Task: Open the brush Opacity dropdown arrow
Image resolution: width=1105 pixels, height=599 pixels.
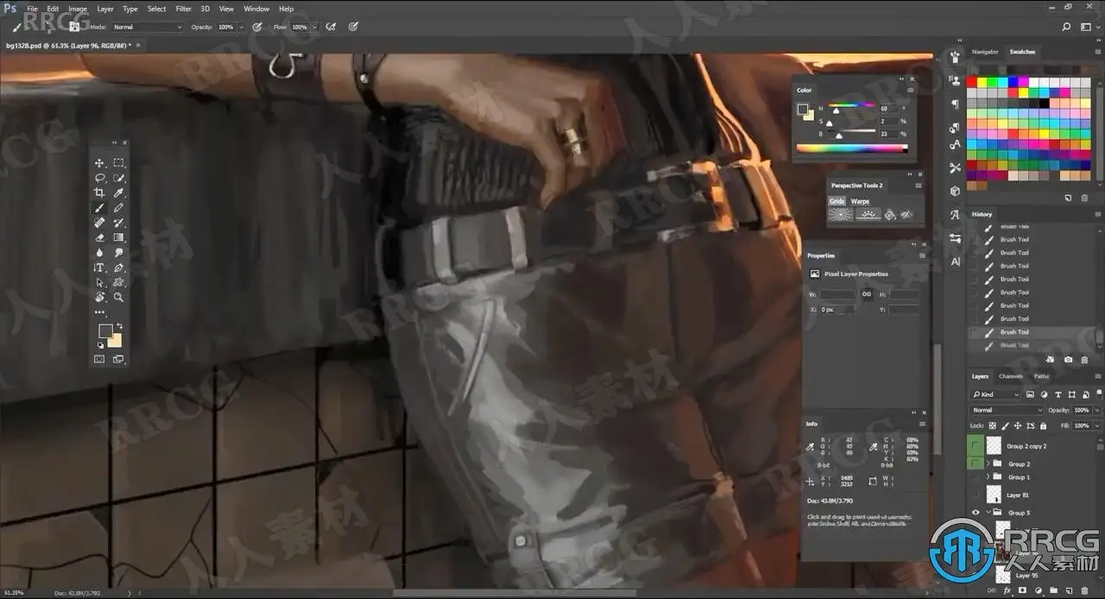Action: click(x=240, y=27)
